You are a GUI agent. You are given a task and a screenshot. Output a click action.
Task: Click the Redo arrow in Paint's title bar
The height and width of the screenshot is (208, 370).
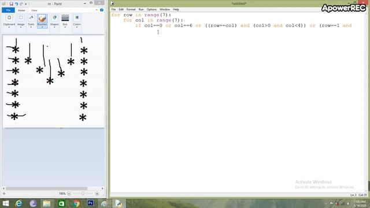(21, 4)
